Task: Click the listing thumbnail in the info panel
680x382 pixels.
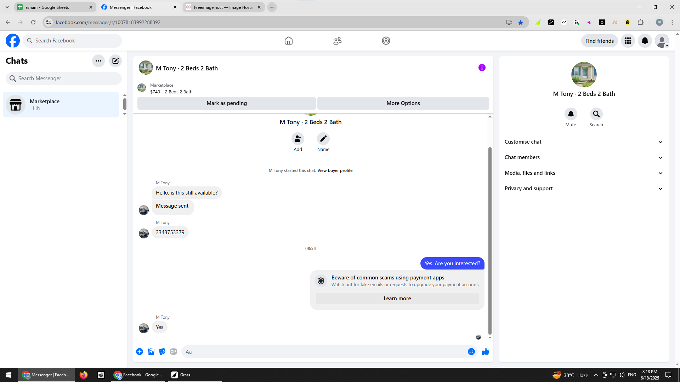Action: [x=584, y=75]
